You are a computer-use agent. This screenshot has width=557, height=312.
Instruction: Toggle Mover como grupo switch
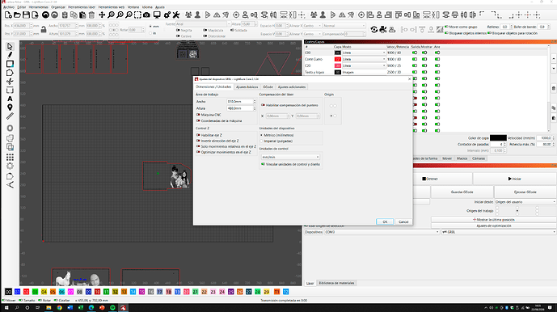pyautogui.click(x=446, y=27)
